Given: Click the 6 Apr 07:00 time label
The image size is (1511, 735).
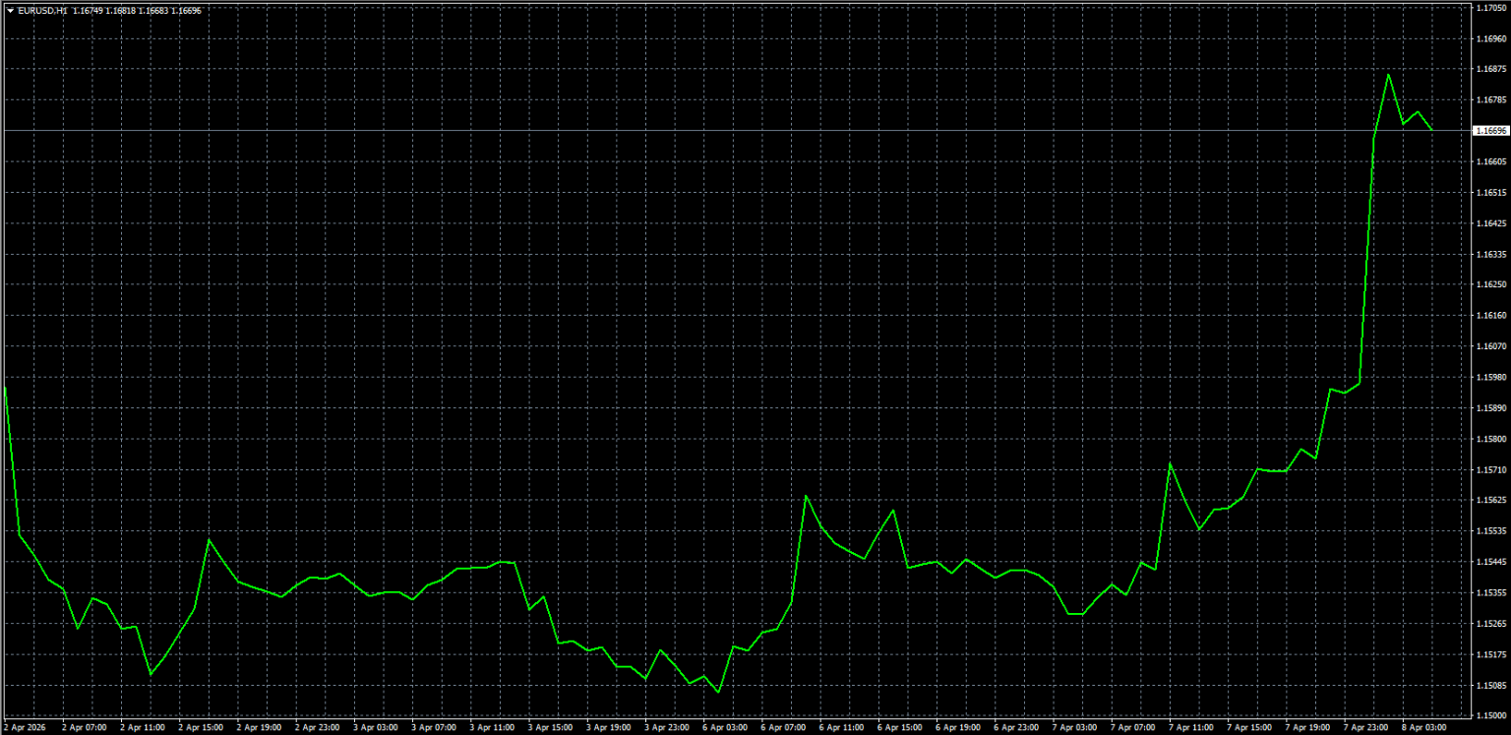Looking at the screenshot, I should pos(784,728).
